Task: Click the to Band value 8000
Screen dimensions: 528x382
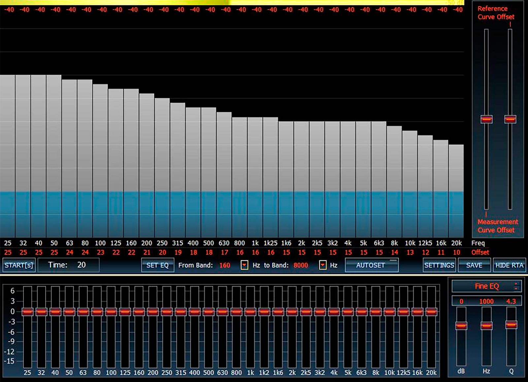Action: click(301, 265)
